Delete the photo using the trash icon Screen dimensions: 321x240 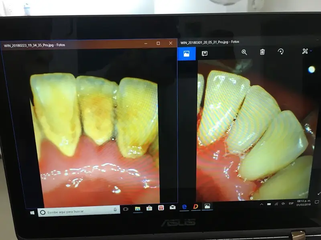262,52
